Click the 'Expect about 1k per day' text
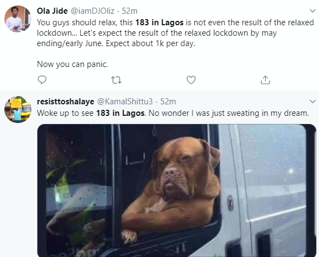Viewport: 319px width, 257px height. point(151,43)
